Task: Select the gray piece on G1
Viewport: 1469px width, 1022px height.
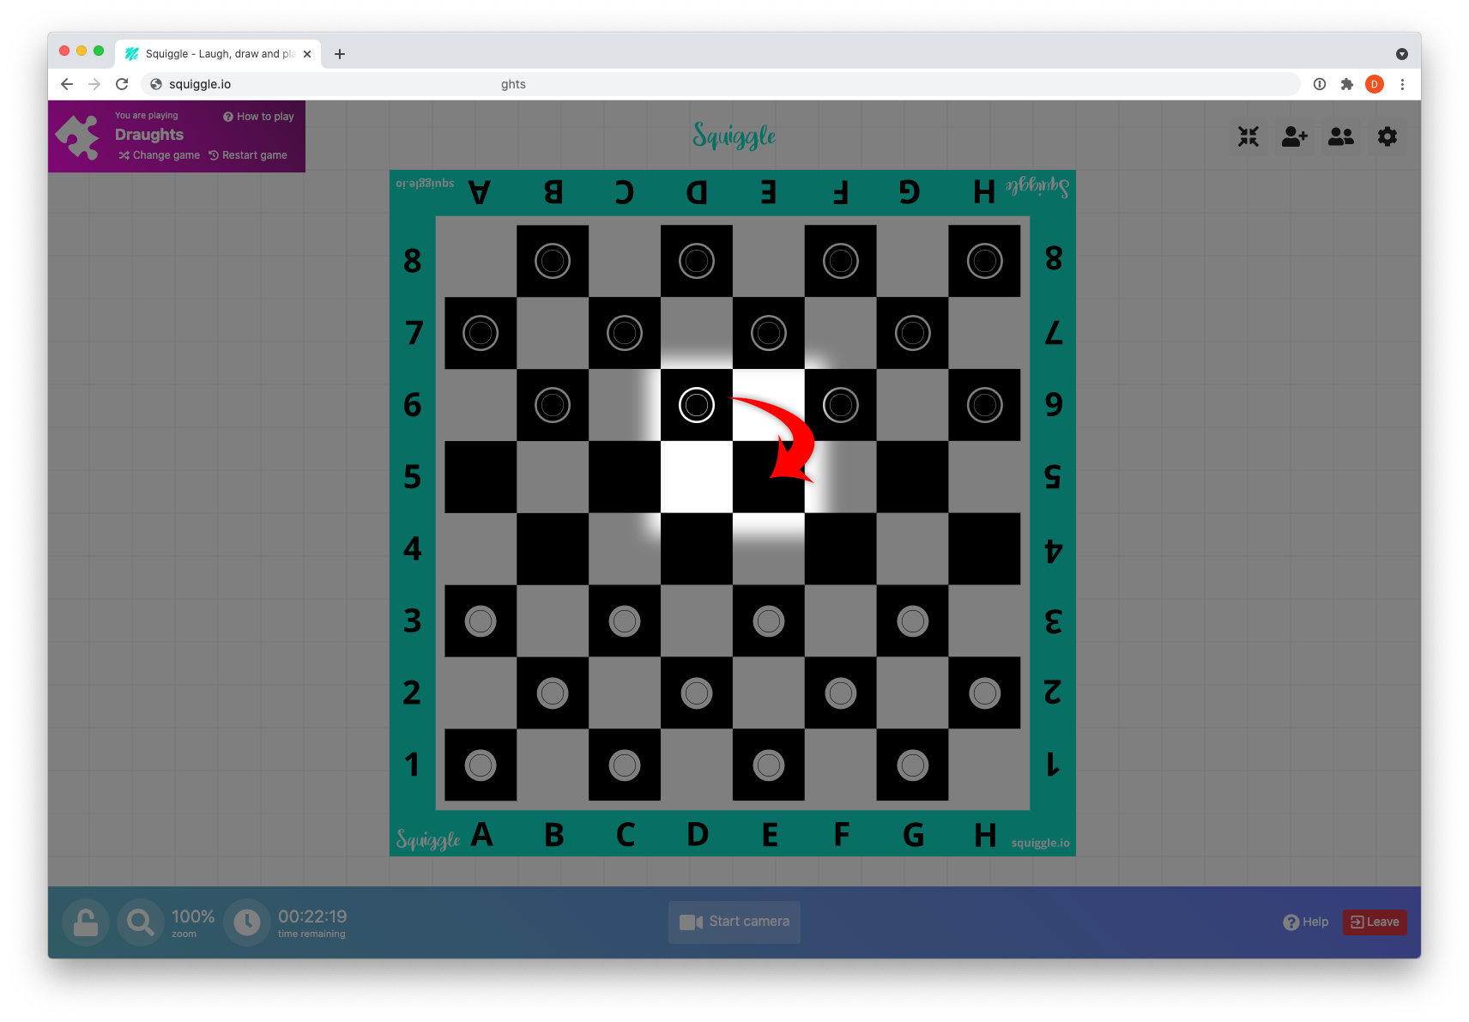Action: [x=913, y=765]
